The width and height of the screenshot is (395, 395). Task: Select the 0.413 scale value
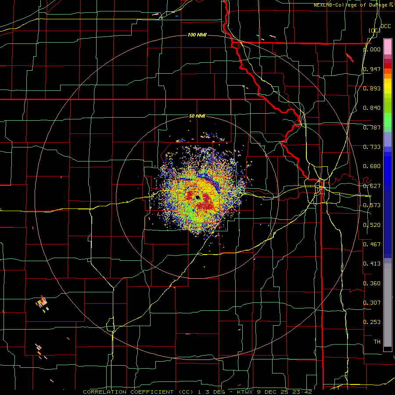point(372,263)
